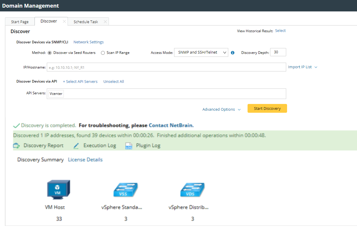Expand the Import IP List menu
The width and height of the screenshot is (357, 229).
pos(303,67)
